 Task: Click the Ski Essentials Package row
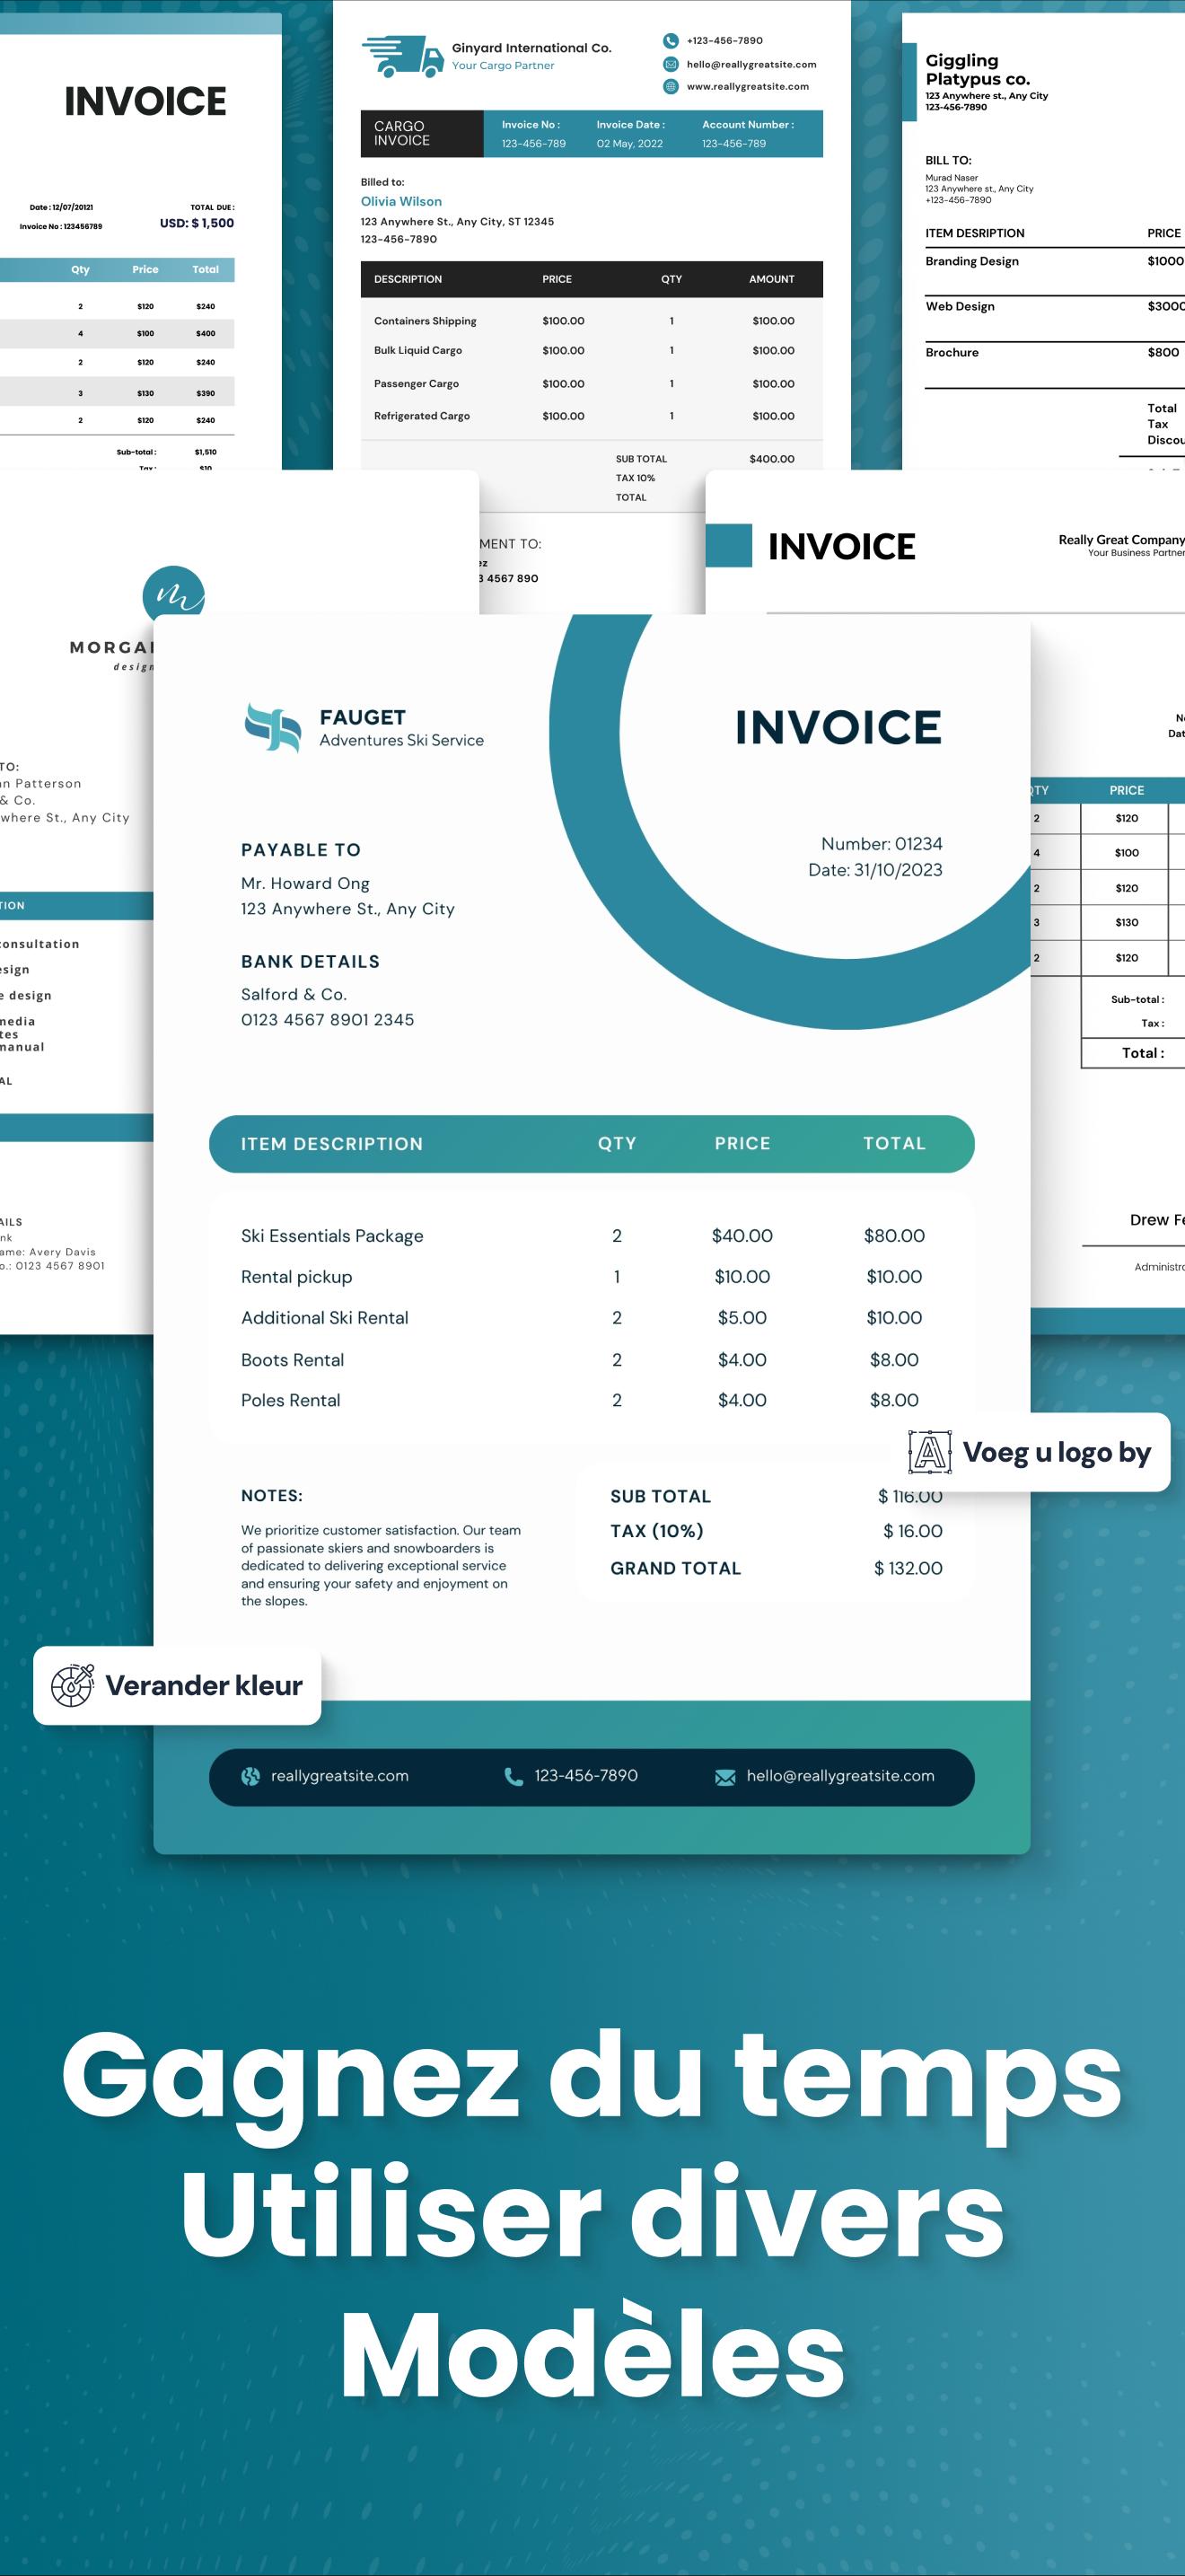click(x=592, y=1236)
